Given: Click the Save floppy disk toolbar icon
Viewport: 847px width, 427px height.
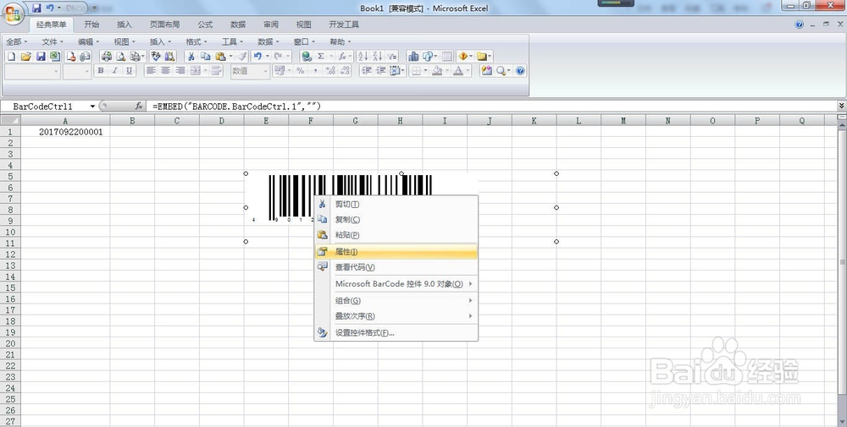Looking at the screenshot, I should click(41, 56).
